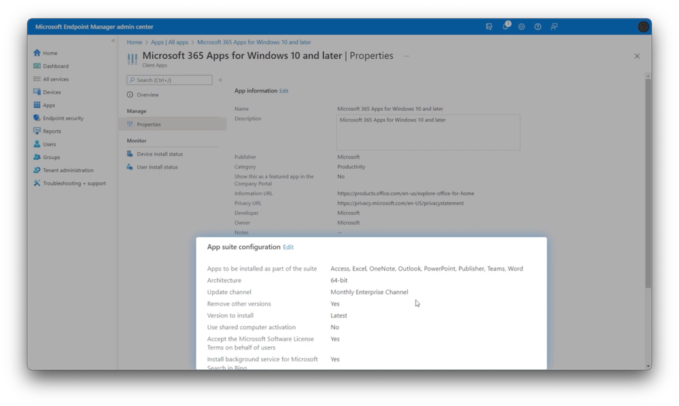Screen dimensions: 679x406
Task: Click the apps list 'Access, Excel, OneNote…' value
Action: coord(427,269)
